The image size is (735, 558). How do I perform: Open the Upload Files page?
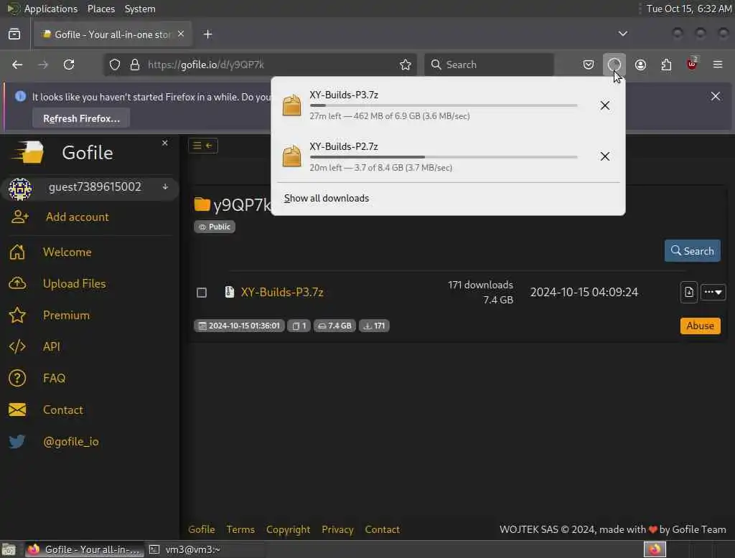click(74, 283)
